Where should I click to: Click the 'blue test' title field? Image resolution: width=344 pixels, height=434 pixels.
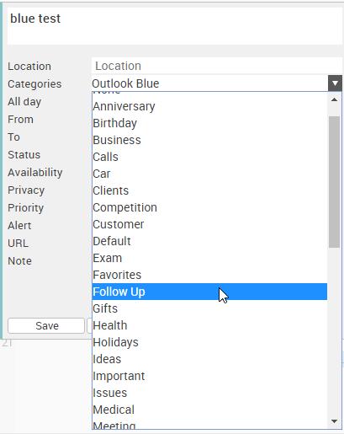pos(175,26)
